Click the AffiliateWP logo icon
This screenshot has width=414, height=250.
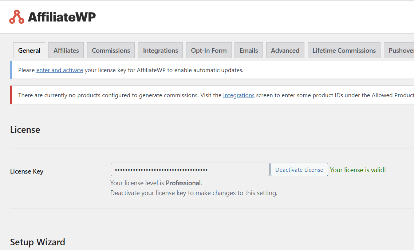(17, 17)
